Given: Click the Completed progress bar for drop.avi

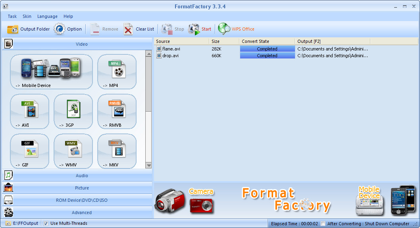Looking at the screenshot, I should pos(267,56).
